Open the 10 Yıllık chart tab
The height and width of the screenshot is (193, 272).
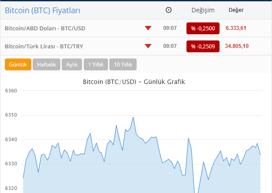pos(123,64)
